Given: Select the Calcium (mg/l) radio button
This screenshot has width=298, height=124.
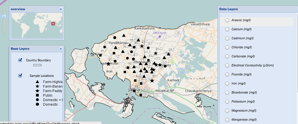Looking at the screenshot, I should [227, 29].
